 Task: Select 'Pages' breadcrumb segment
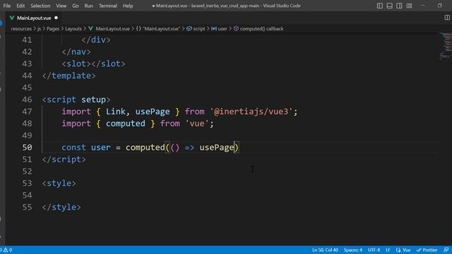pos(53,29)
